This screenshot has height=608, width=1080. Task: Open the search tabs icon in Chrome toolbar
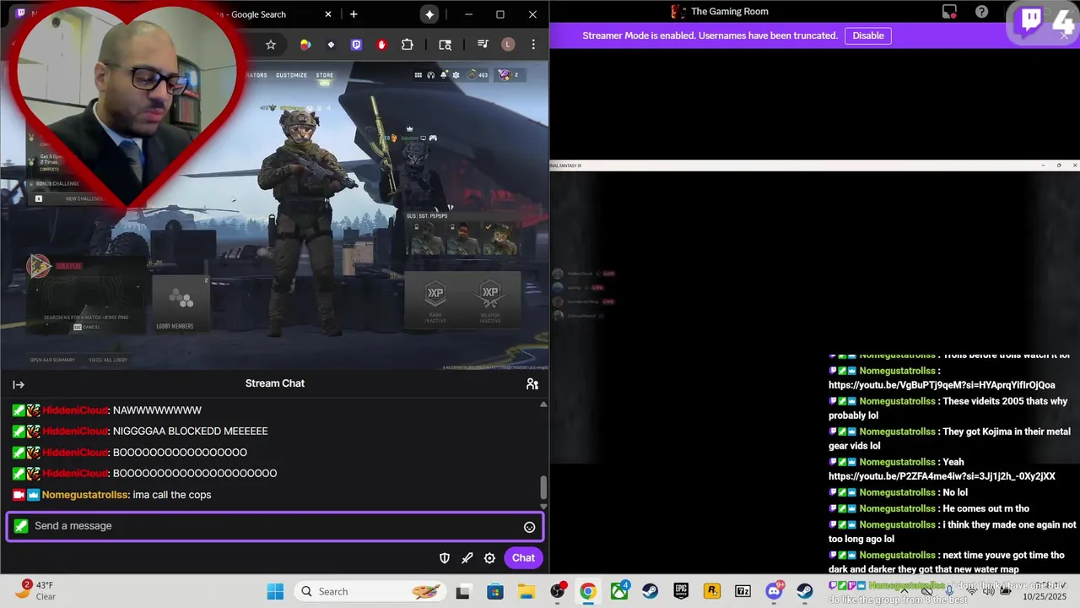[445, 45]
